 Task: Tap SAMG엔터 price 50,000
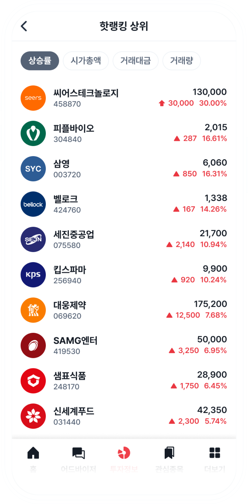(x=212, y=339)
